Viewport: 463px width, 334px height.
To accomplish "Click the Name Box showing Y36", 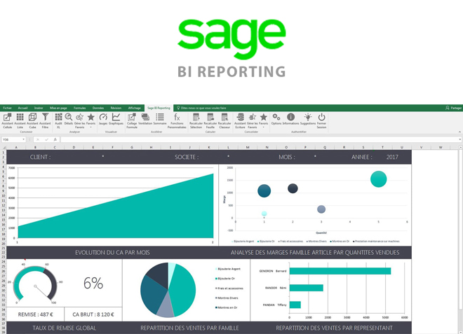I will click(12, 139).
